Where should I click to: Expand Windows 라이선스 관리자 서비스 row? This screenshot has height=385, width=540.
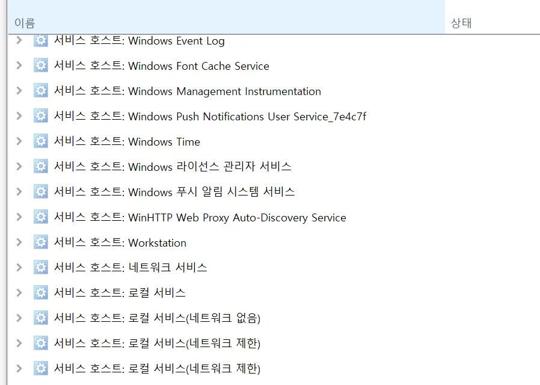click(x=19, y=166)
